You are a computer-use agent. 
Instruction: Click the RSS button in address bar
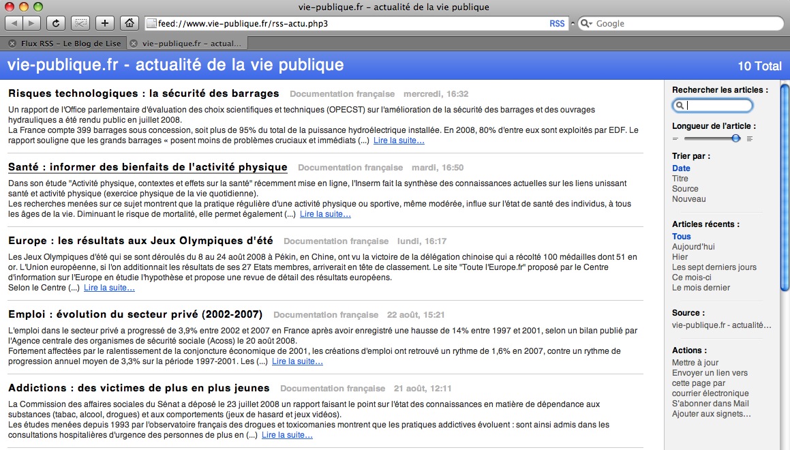click(557, 24)
